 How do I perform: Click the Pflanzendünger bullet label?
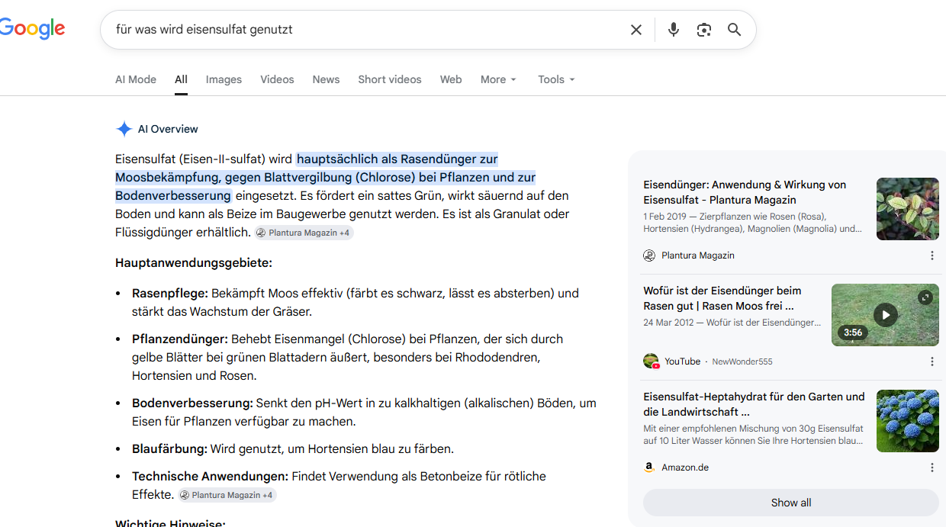pyautogui.click(x=180, y=339)
